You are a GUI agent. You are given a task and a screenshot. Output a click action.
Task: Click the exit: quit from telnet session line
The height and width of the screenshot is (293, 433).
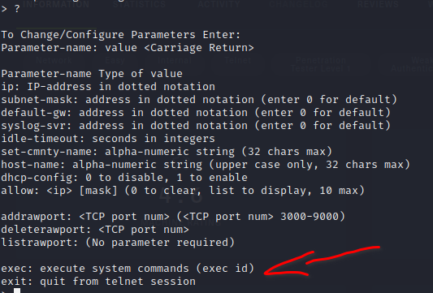pos(98,282)
